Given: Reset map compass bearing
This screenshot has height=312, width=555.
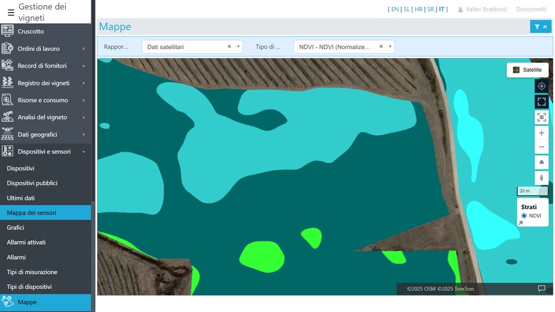Looking at the screenshot, I should (x=541, y=178).
